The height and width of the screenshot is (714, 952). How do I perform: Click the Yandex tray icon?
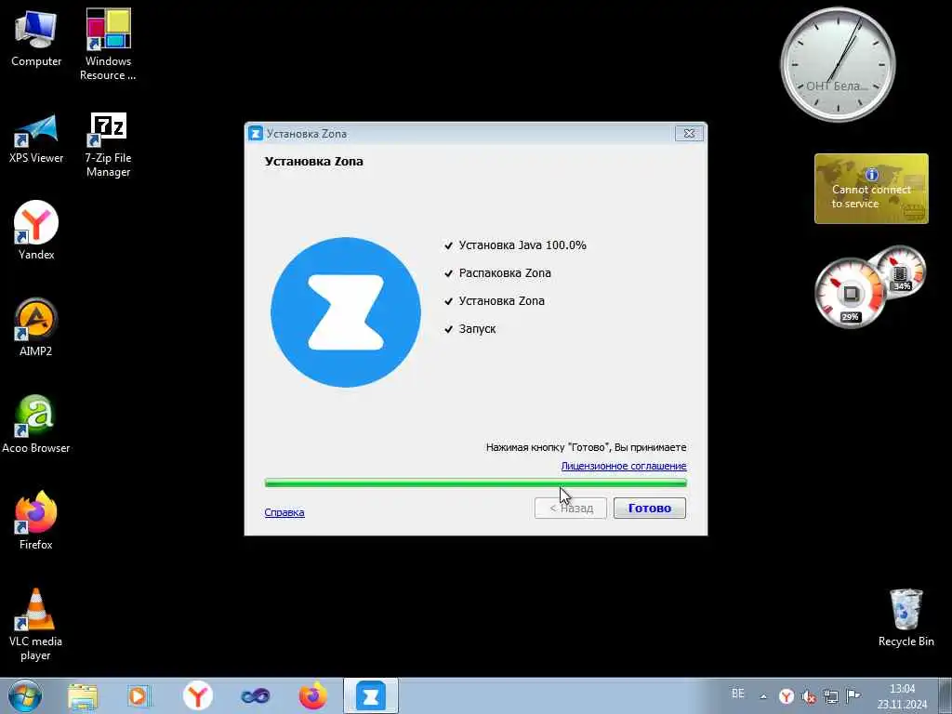tap(787, 696)
